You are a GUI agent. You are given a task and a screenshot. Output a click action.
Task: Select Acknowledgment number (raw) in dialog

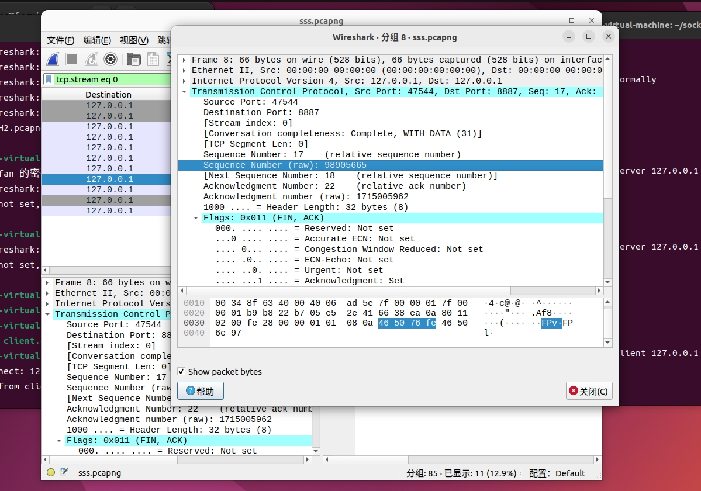(x=306, y=196)
